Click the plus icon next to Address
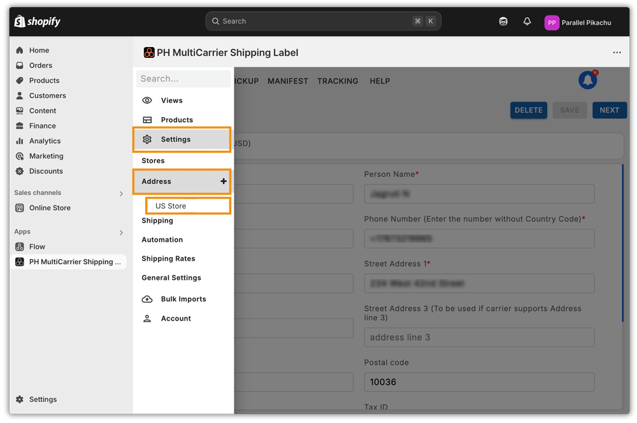Viewport: 637px width, 423px height. coord(224,181)
